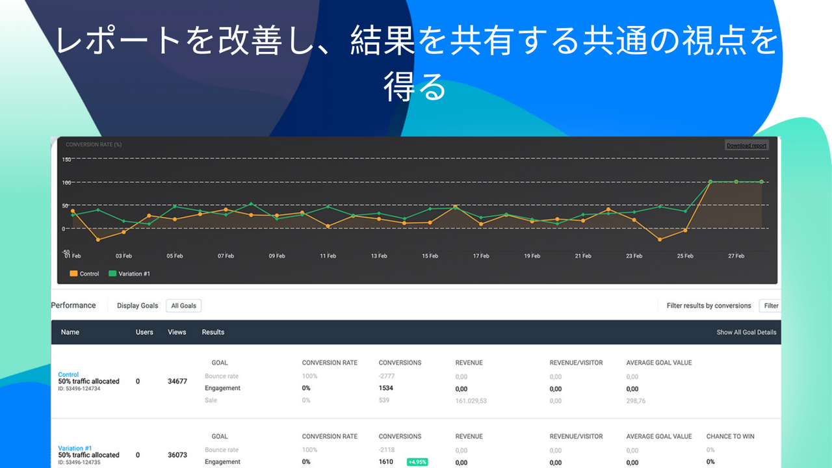Select the Name column header

pyautogui.click(x=70, y=332)
